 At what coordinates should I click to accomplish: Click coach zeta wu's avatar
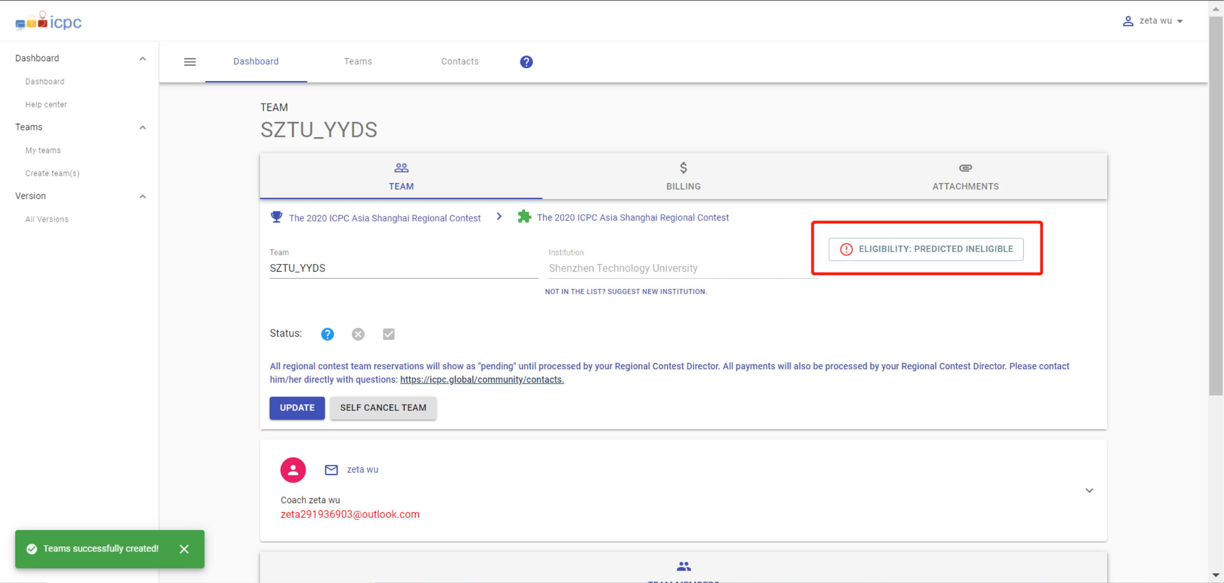293,470
